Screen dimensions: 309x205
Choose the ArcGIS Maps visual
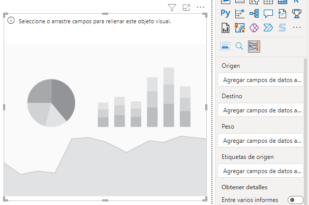240,28
